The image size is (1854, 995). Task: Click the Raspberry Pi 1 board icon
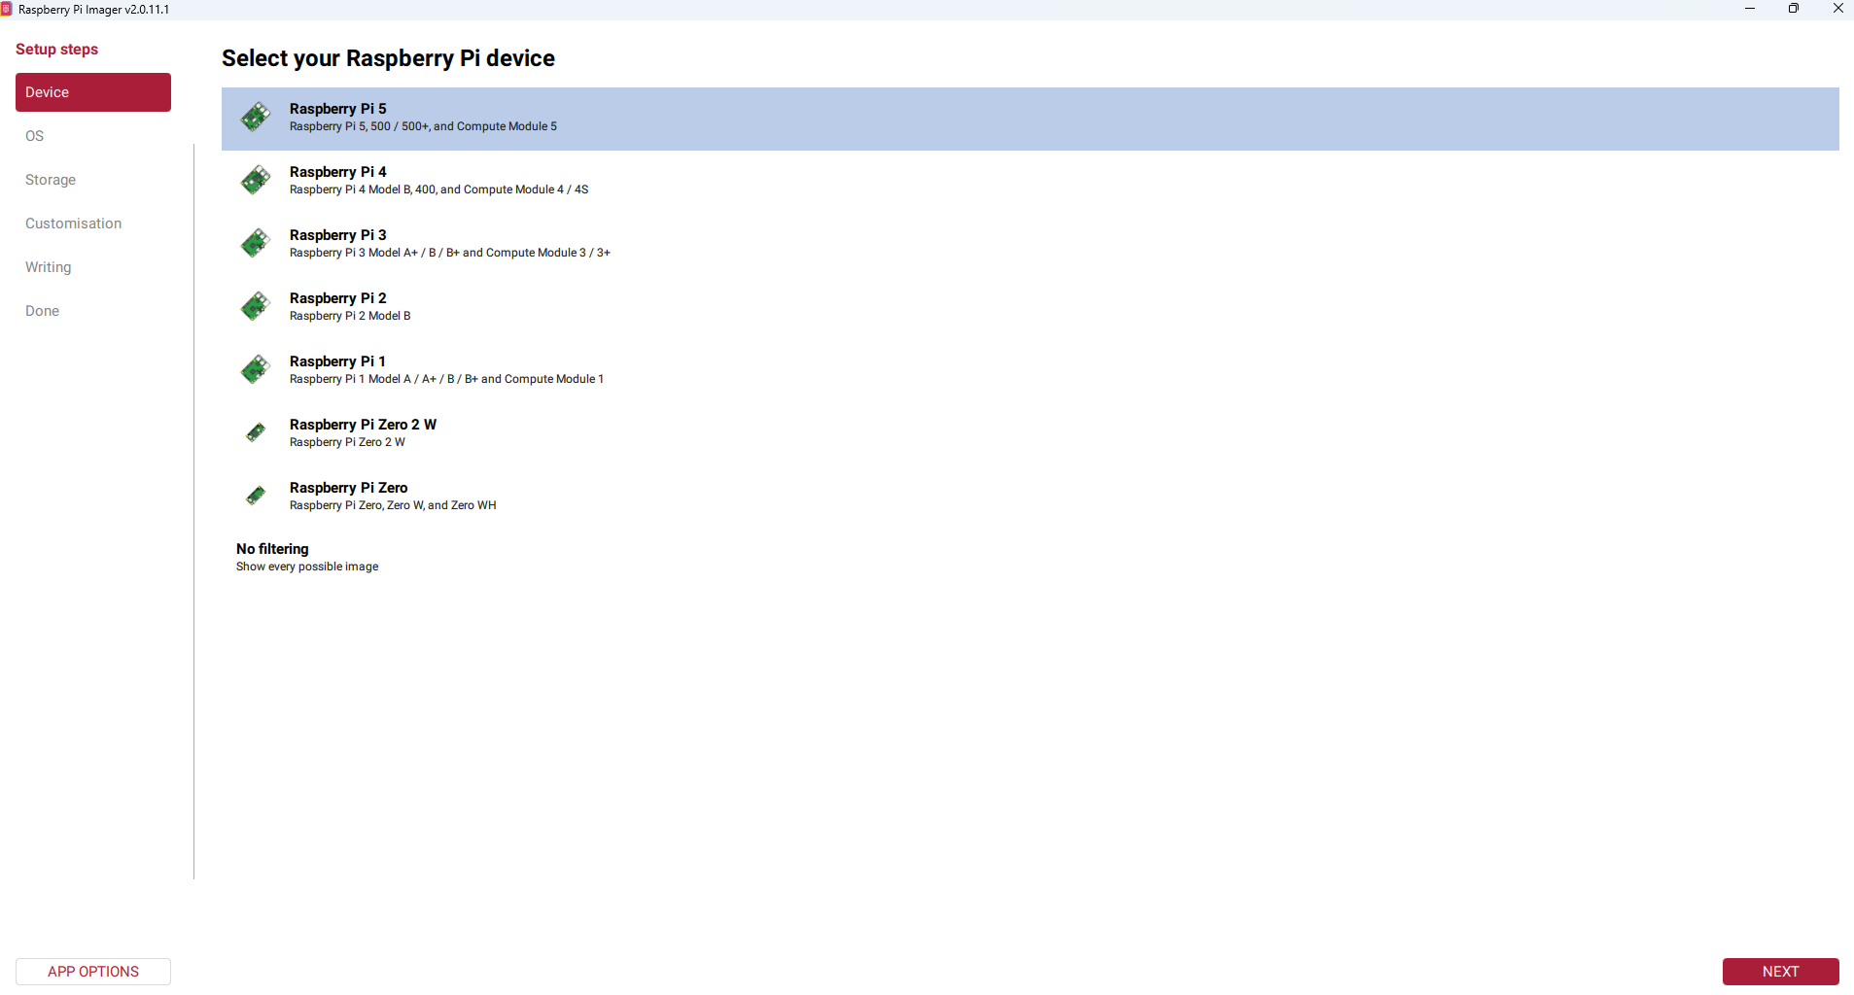pyautogui.click(x=256, y=370)
